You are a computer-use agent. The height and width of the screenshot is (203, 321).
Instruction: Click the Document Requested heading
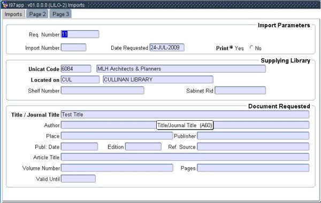(x=279, y=106)
